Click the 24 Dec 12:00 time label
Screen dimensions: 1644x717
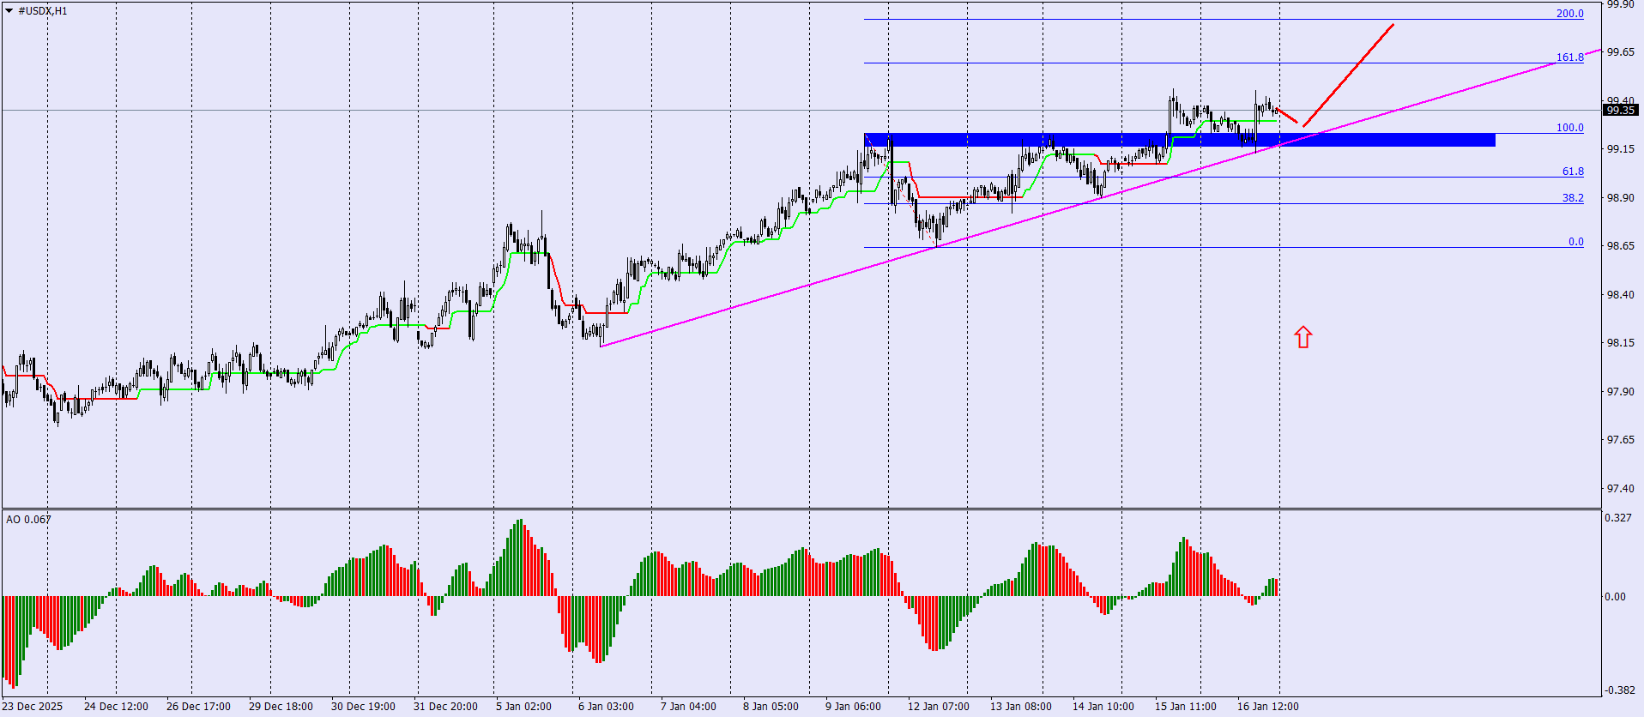click(x=116, y=707)
